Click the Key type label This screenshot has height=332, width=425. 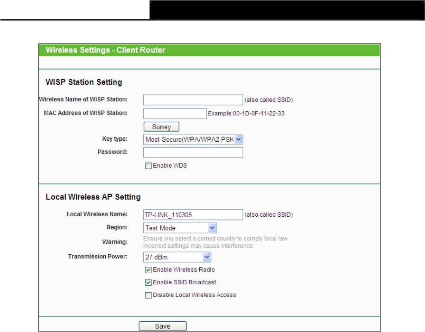114,138
